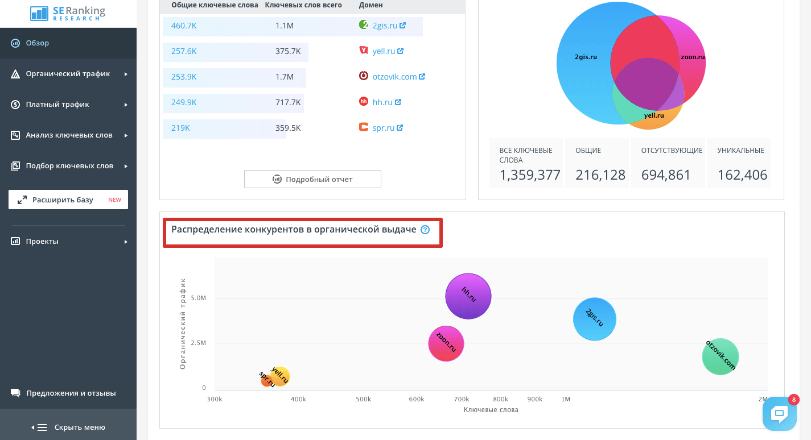Viewport: 811px width, 440px height.
Task: Click the Подробный отчет button
Action: tap(312, 179)
